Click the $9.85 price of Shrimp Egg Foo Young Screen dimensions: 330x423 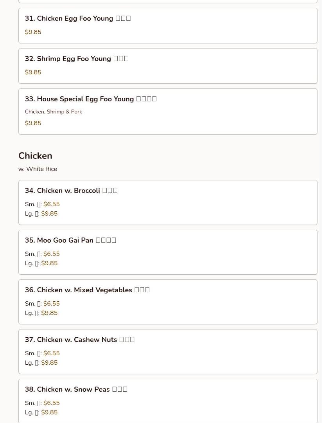(x=33, y=72)
